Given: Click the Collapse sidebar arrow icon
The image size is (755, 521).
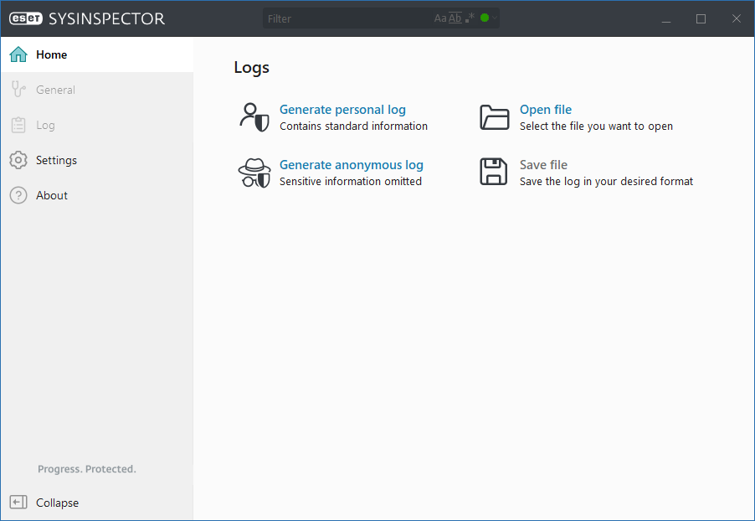Looking at the screenshot, I should click(18, 503).
